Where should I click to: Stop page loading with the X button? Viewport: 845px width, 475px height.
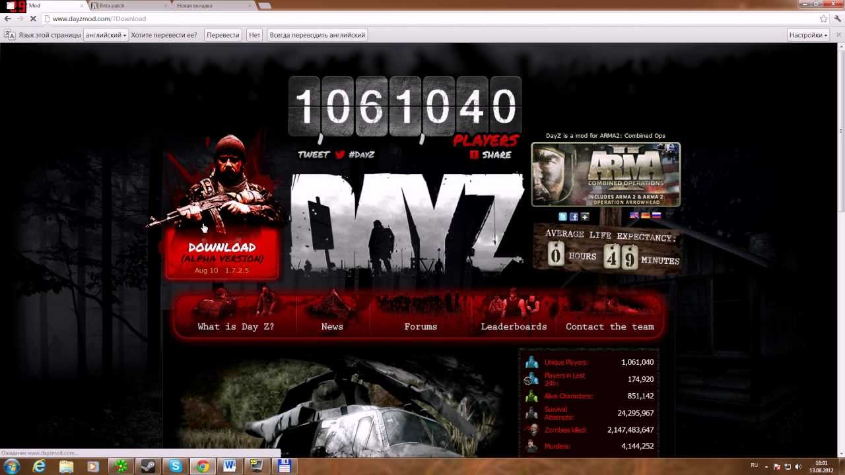tap(33, 18)
